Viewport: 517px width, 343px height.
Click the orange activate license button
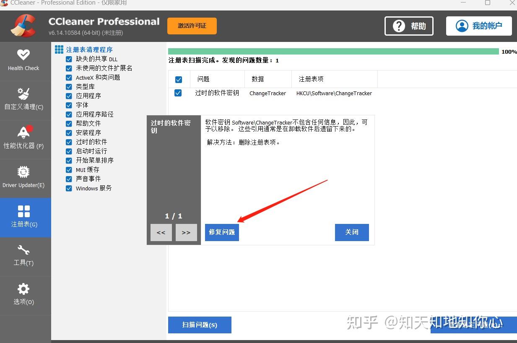[x=192, y=26]
